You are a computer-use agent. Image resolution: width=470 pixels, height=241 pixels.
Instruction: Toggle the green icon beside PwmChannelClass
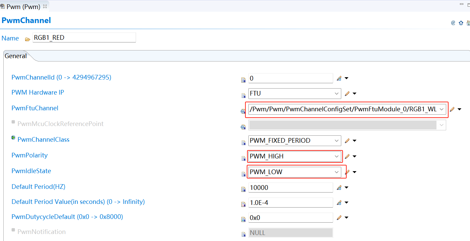(x=13, y=138)
